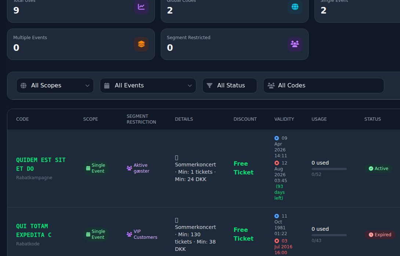
Task: Click funnel icon in All Status filter
Action: 210,86
